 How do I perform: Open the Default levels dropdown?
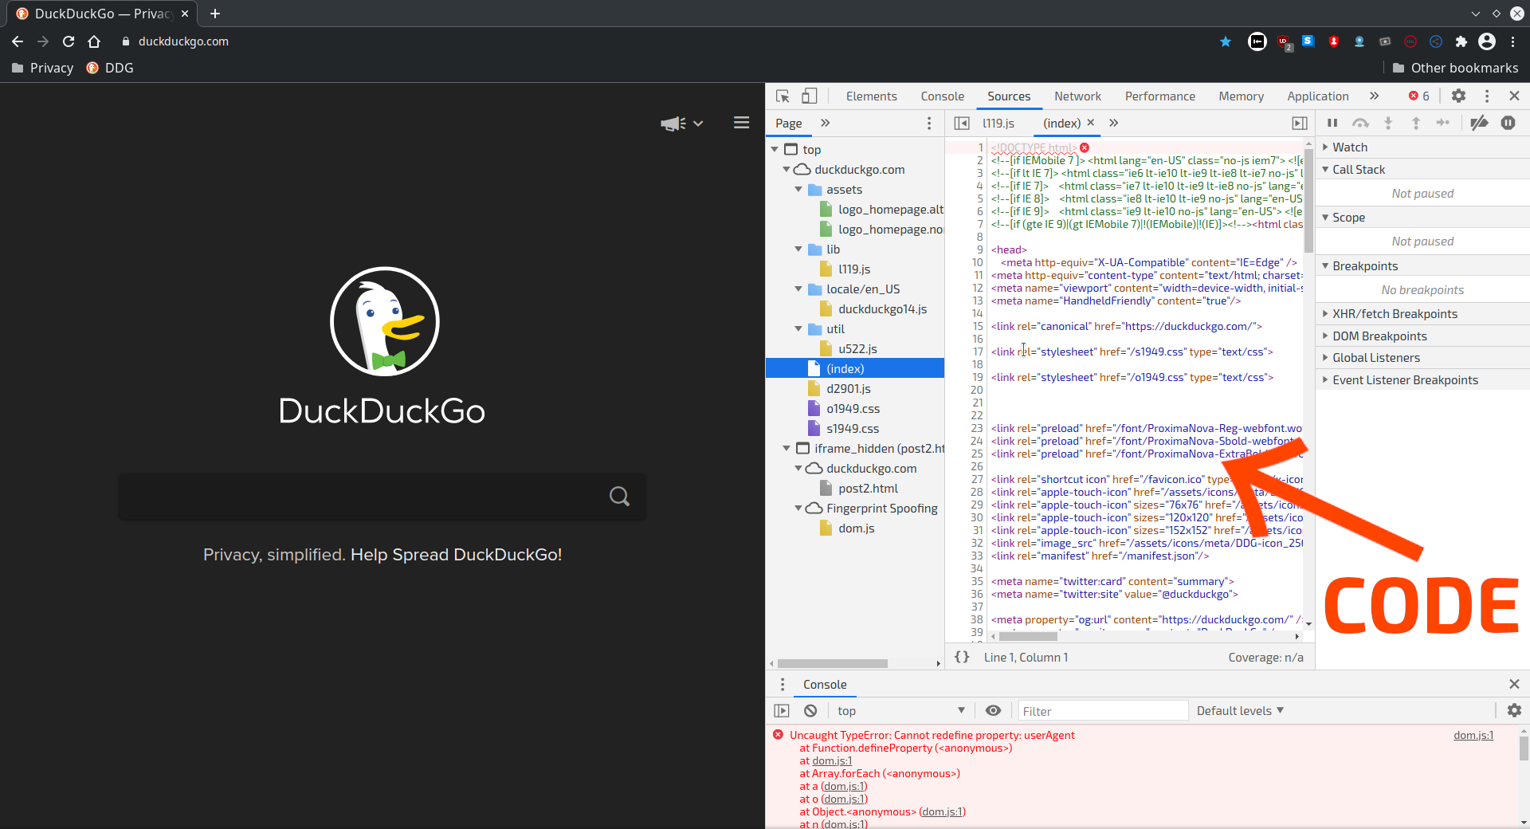(x=1240, y=710)
